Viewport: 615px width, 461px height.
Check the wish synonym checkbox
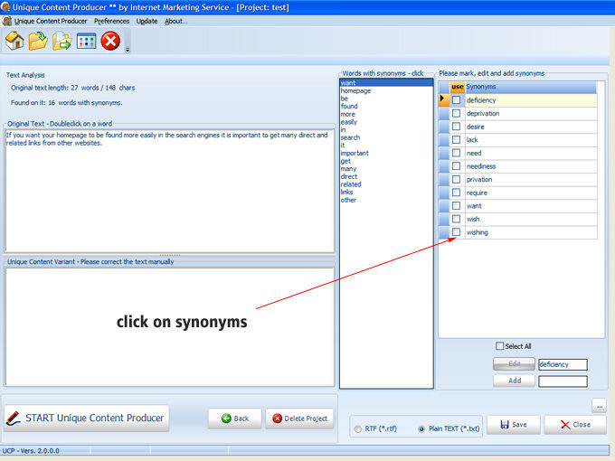point(456,219)
